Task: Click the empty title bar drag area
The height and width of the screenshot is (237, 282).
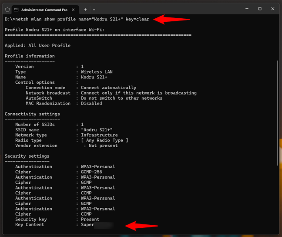Action: click(165, 9)
